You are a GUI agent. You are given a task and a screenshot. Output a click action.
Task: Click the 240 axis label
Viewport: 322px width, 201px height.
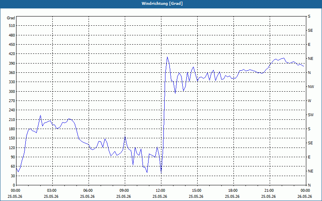[x=12, y=110]
